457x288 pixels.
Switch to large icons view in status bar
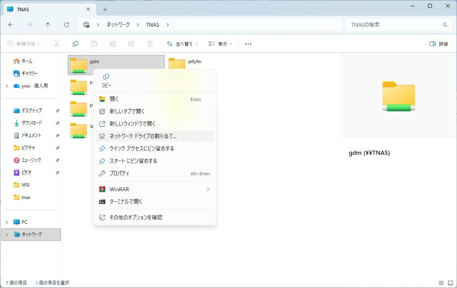click(x=450, y=283)
